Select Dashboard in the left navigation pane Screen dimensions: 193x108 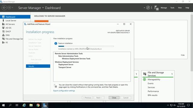(x=15, y=17)
